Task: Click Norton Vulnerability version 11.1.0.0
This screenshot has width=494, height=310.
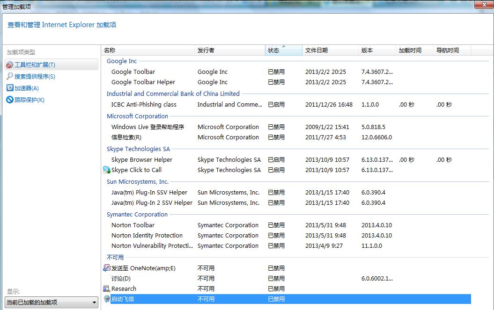Action: pos(372,246)
